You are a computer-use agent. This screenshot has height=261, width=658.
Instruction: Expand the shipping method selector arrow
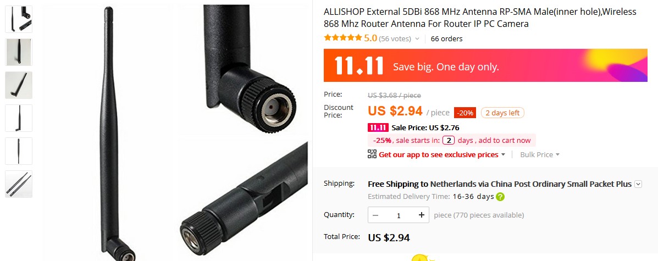(638, 184)
